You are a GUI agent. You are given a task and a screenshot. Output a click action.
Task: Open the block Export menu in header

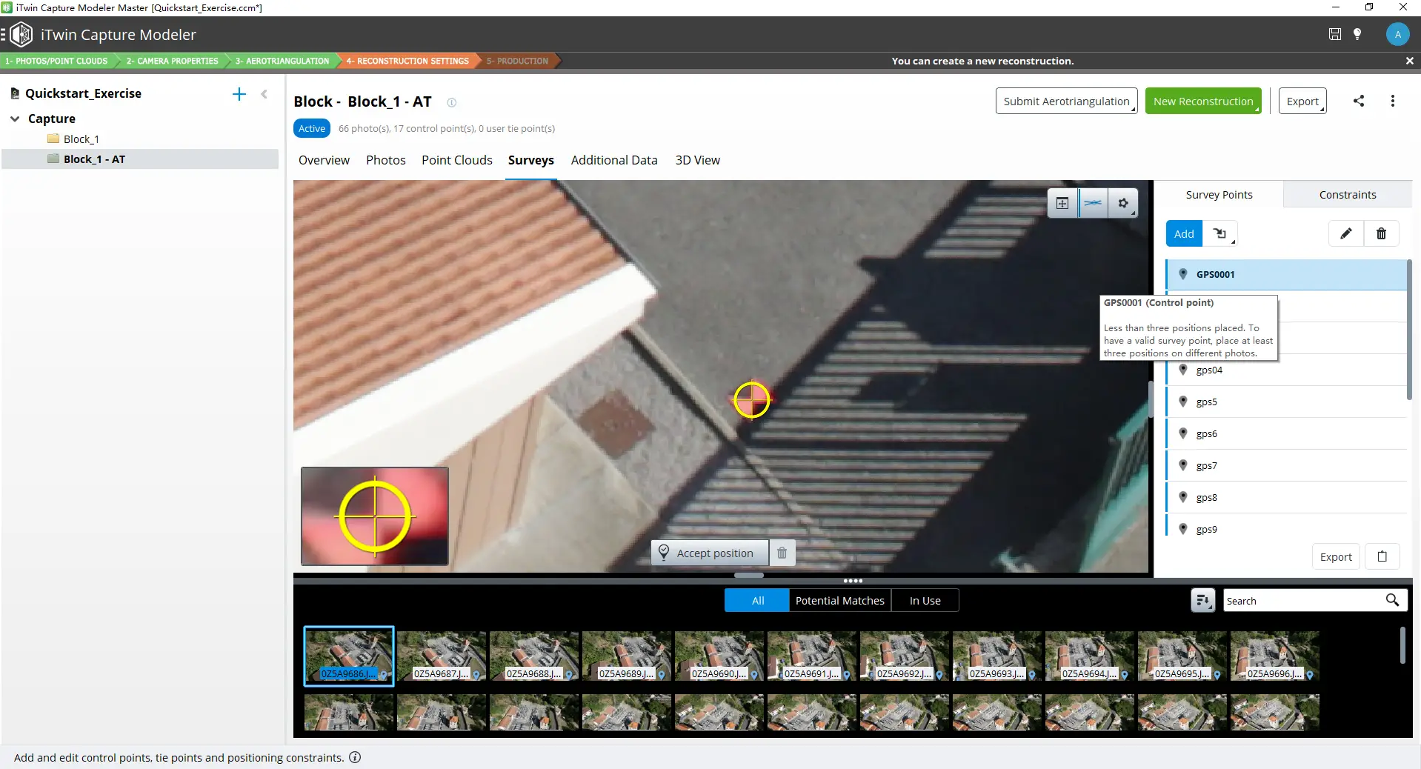click(1302, 101)
